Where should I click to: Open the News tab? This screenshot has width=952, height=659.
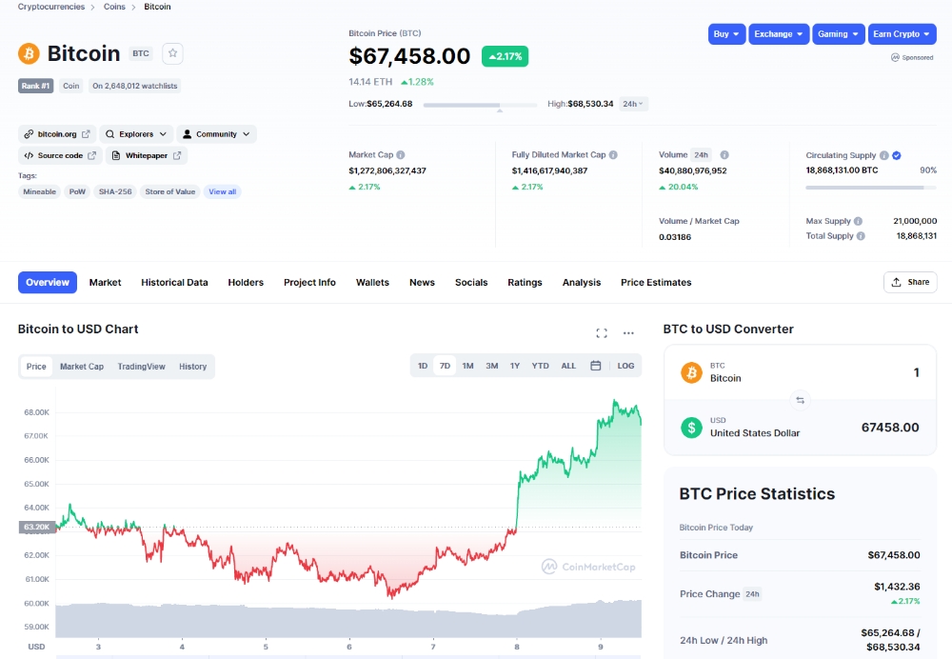[422, 283]
